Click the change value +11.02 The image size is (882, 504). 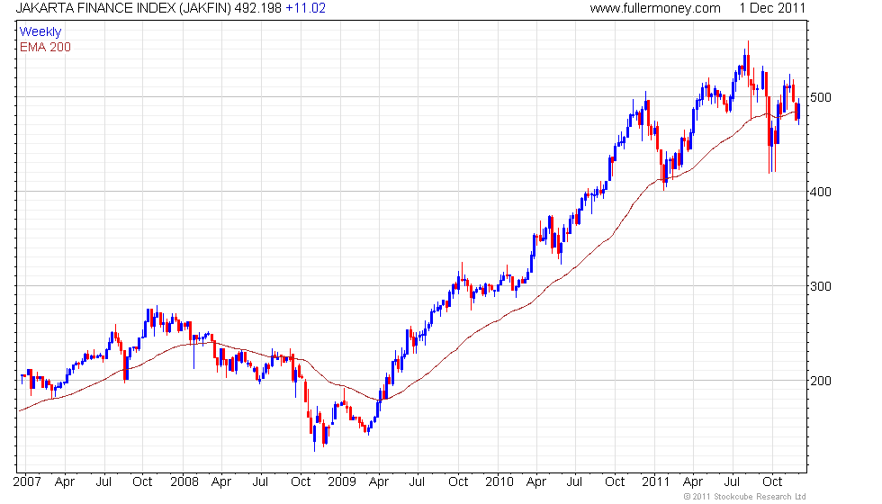point(305,8)
